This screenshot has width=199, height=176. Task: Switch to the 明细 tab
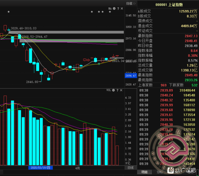[144, 172]
